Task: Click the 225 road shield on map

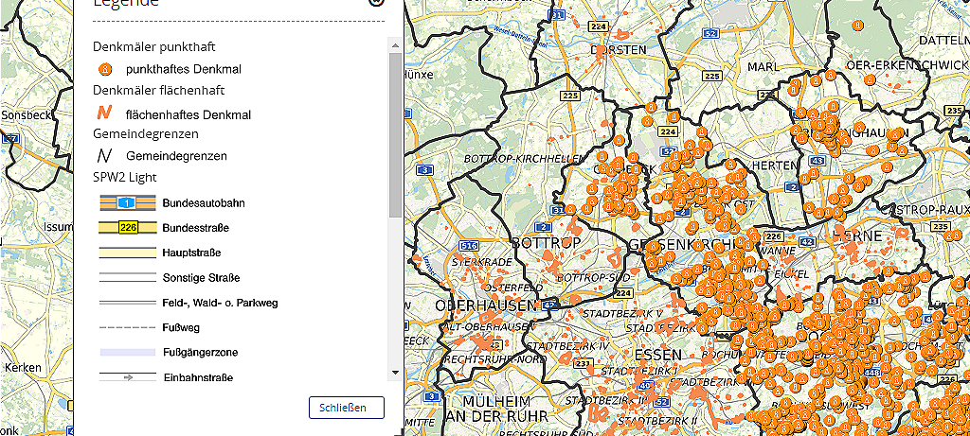Action: (570, 96)
